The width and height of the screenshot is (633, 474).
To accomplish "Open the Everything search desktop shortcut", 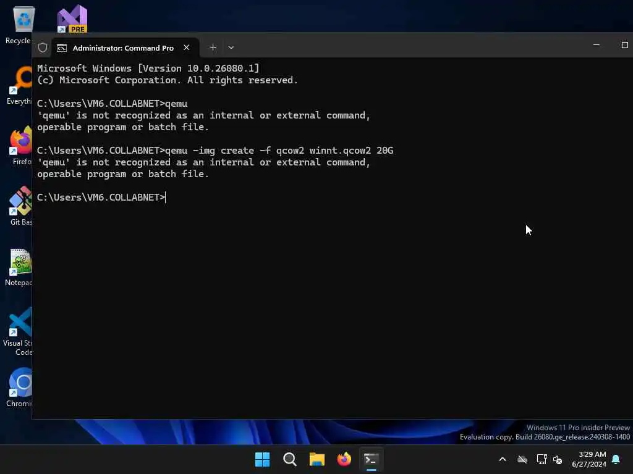I will (19, 85).
